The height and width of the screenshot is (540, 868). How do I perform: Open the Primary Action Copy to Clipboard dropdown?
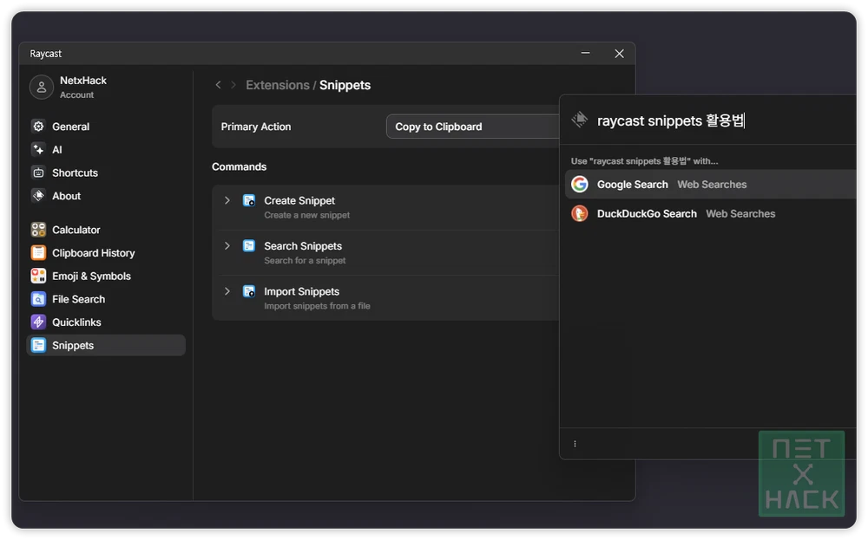point(473,127)
